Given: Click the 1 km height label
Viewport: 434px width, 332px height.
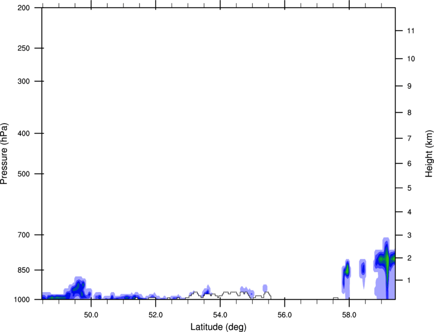Looking at the screenshot, I should coord(409,280).
